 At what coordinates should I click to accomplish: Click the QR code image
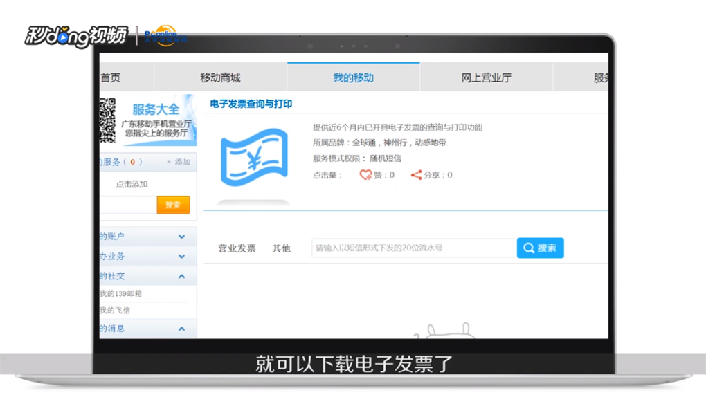[x=107, y=120]
